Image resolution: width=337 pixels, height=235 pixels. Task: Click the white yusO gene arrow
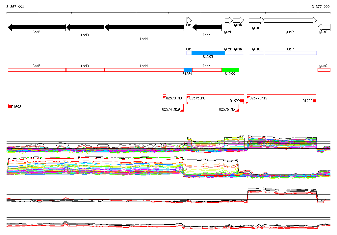[256, 20]
